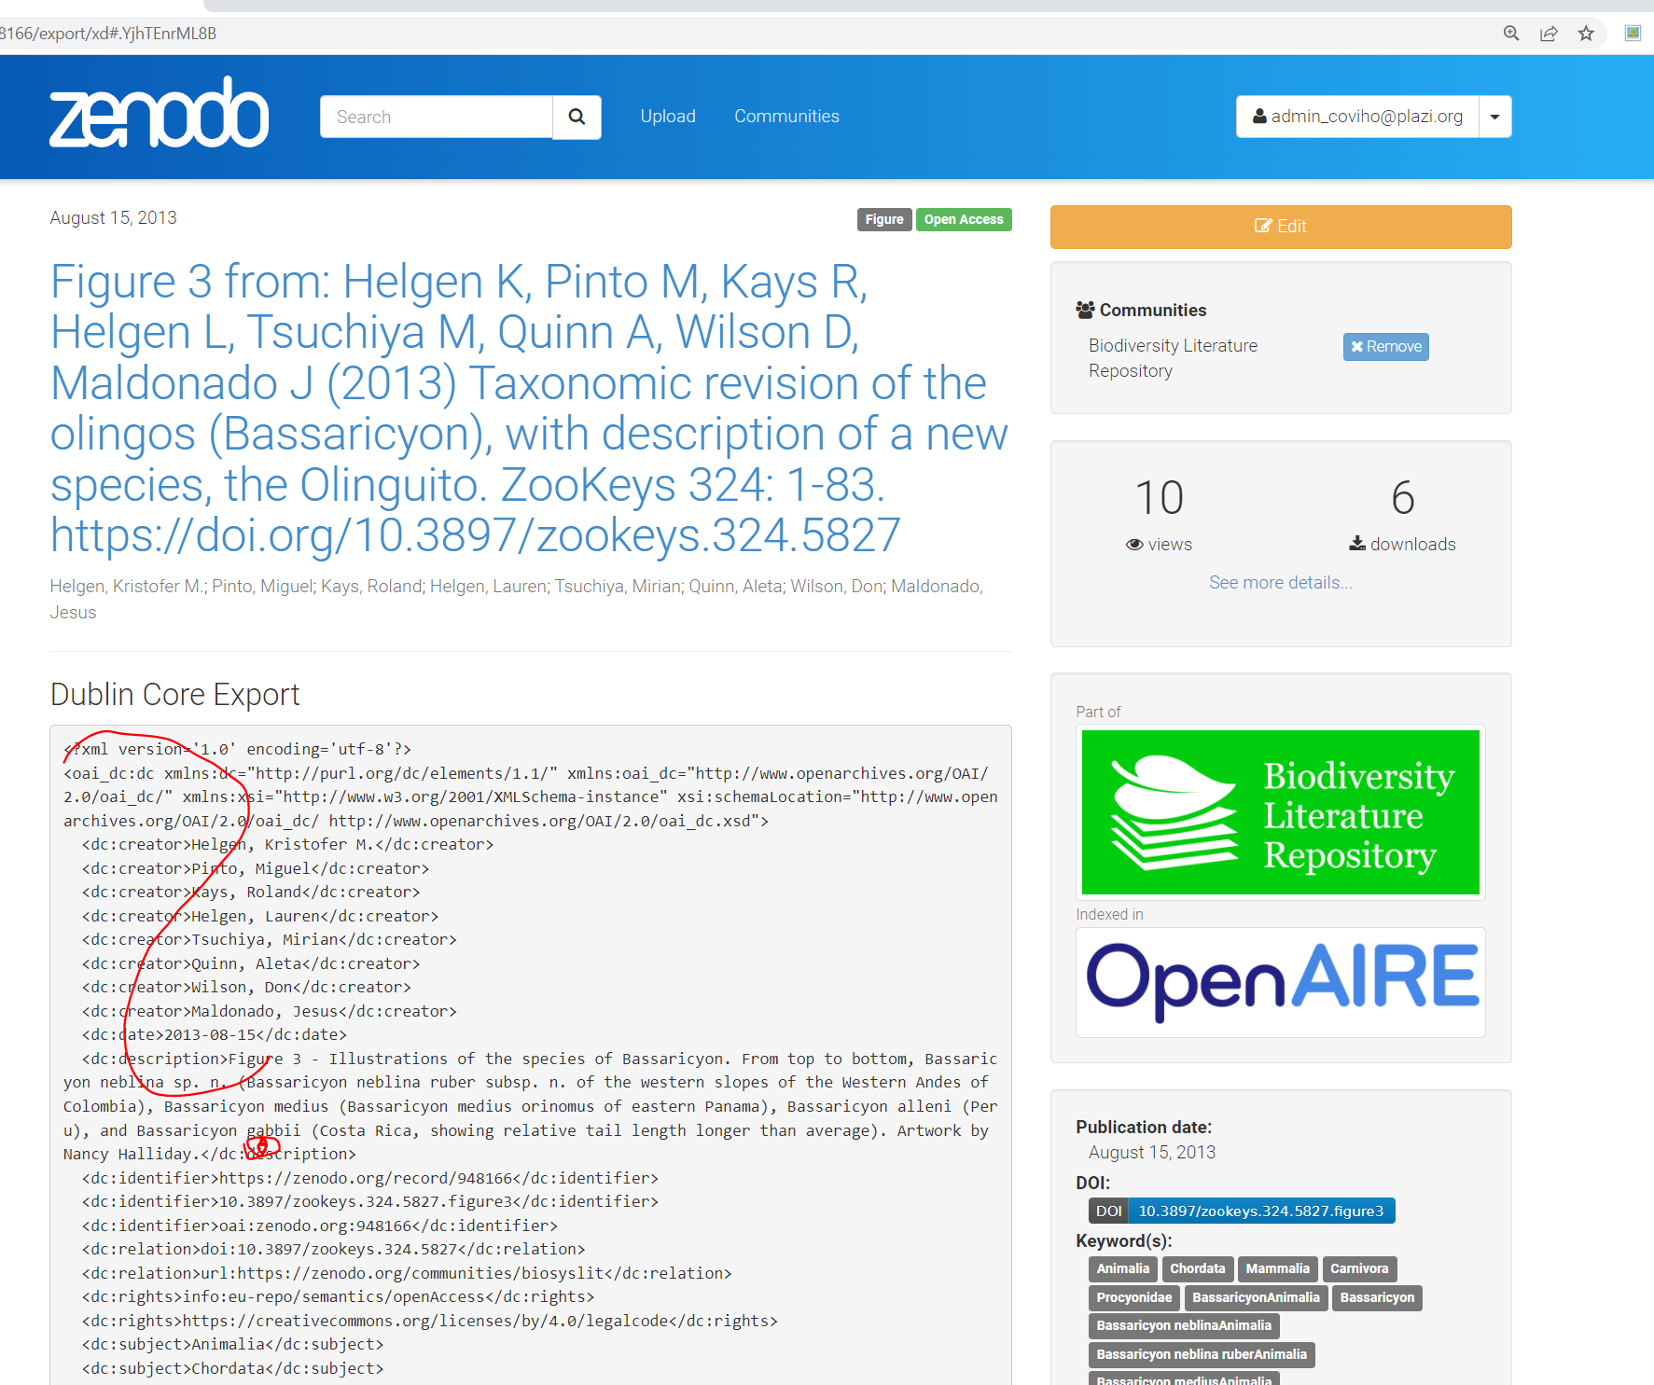
Task: Click See more details link
Action: pos(1281,583)
